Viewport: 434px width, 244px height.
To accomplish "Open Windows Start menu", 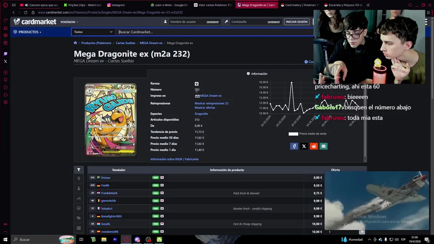I will pos(5,240).
